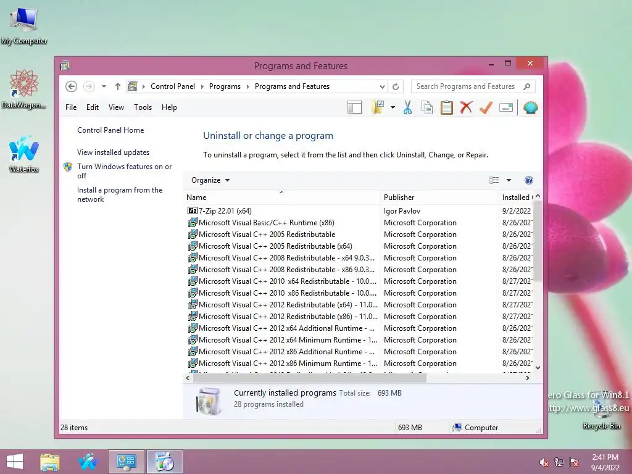The image size is (632, 474).
Task: Open the folder options toolbar icon
Action: coord(378,107)
